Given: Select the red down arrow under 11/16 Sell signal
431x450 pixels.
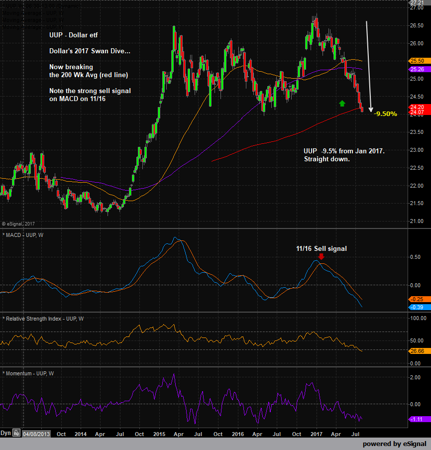Looking at the screenshot, I should pyautogui.click(x=322, y=256).
